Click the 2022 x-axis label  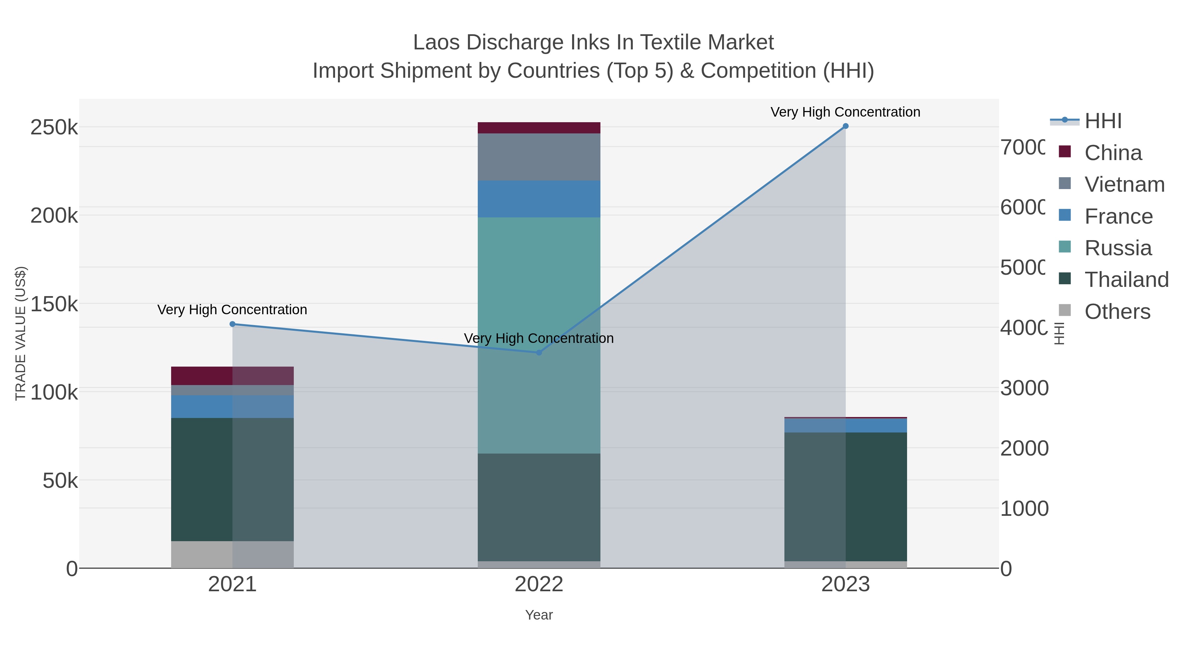539,584
